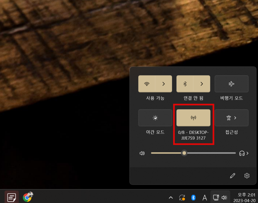Click the 사용 가능 Wi-Fi status label
The width and height of the screenshot is (258, 203).
coord(155,98)
